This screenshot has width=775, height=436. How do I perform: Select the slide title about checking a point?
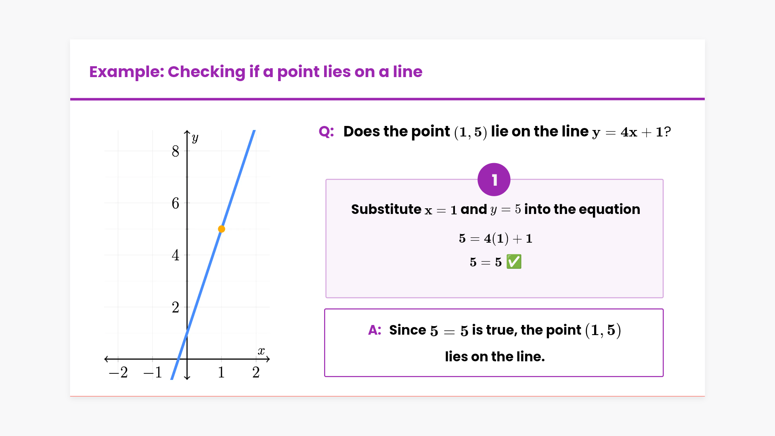click(256, 72)
